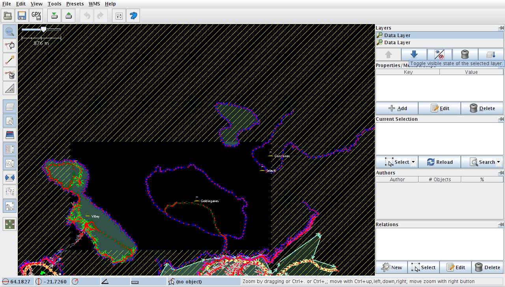
Task: Select the Draw nodes line tool
Action: 10,60
